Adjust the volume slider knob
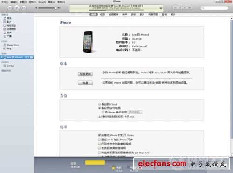 (55, 8)
